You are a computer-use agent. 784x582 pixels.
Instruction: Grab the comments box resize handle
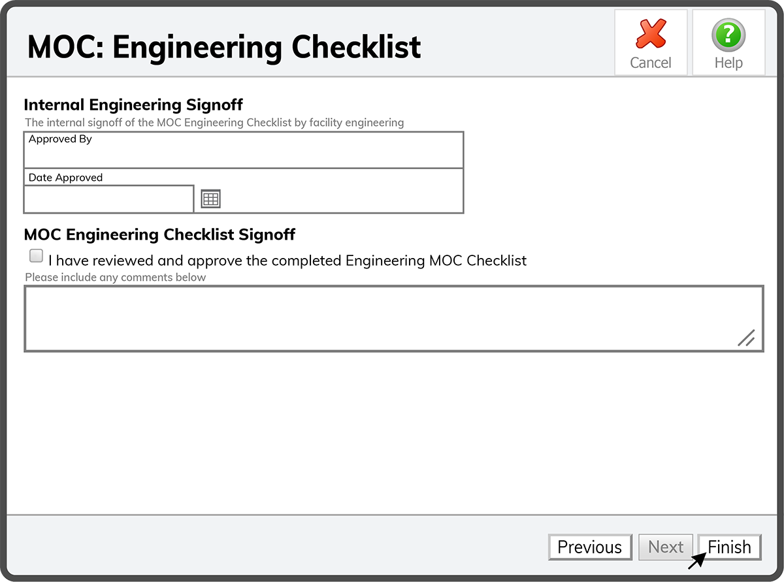(746, 337)
